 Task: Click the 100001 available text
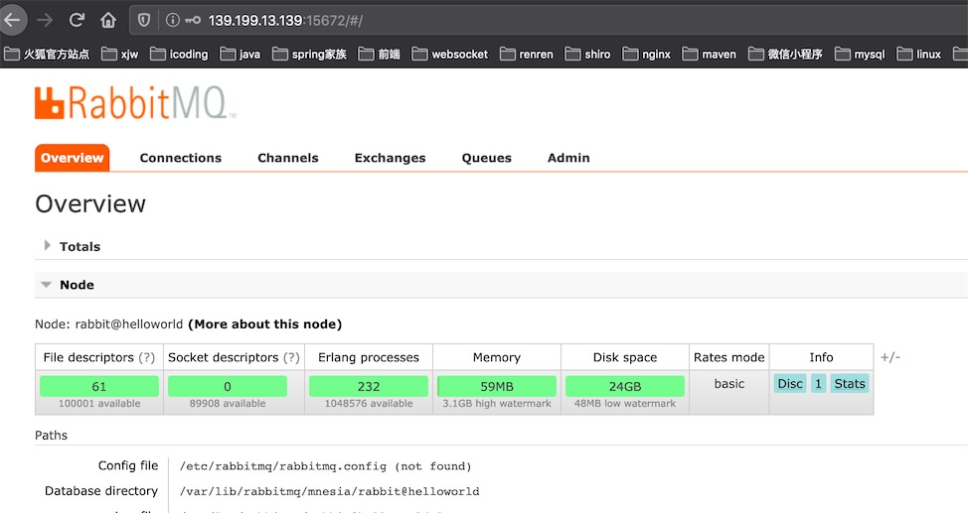click(x=99, y=403)
